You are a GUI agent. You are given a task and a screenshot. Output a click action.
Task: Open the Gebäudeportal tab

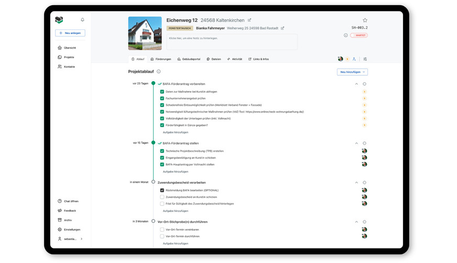point(189,59)
